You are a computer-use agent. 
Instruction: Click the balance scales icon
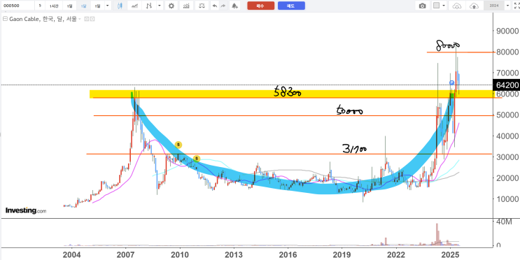202,6
